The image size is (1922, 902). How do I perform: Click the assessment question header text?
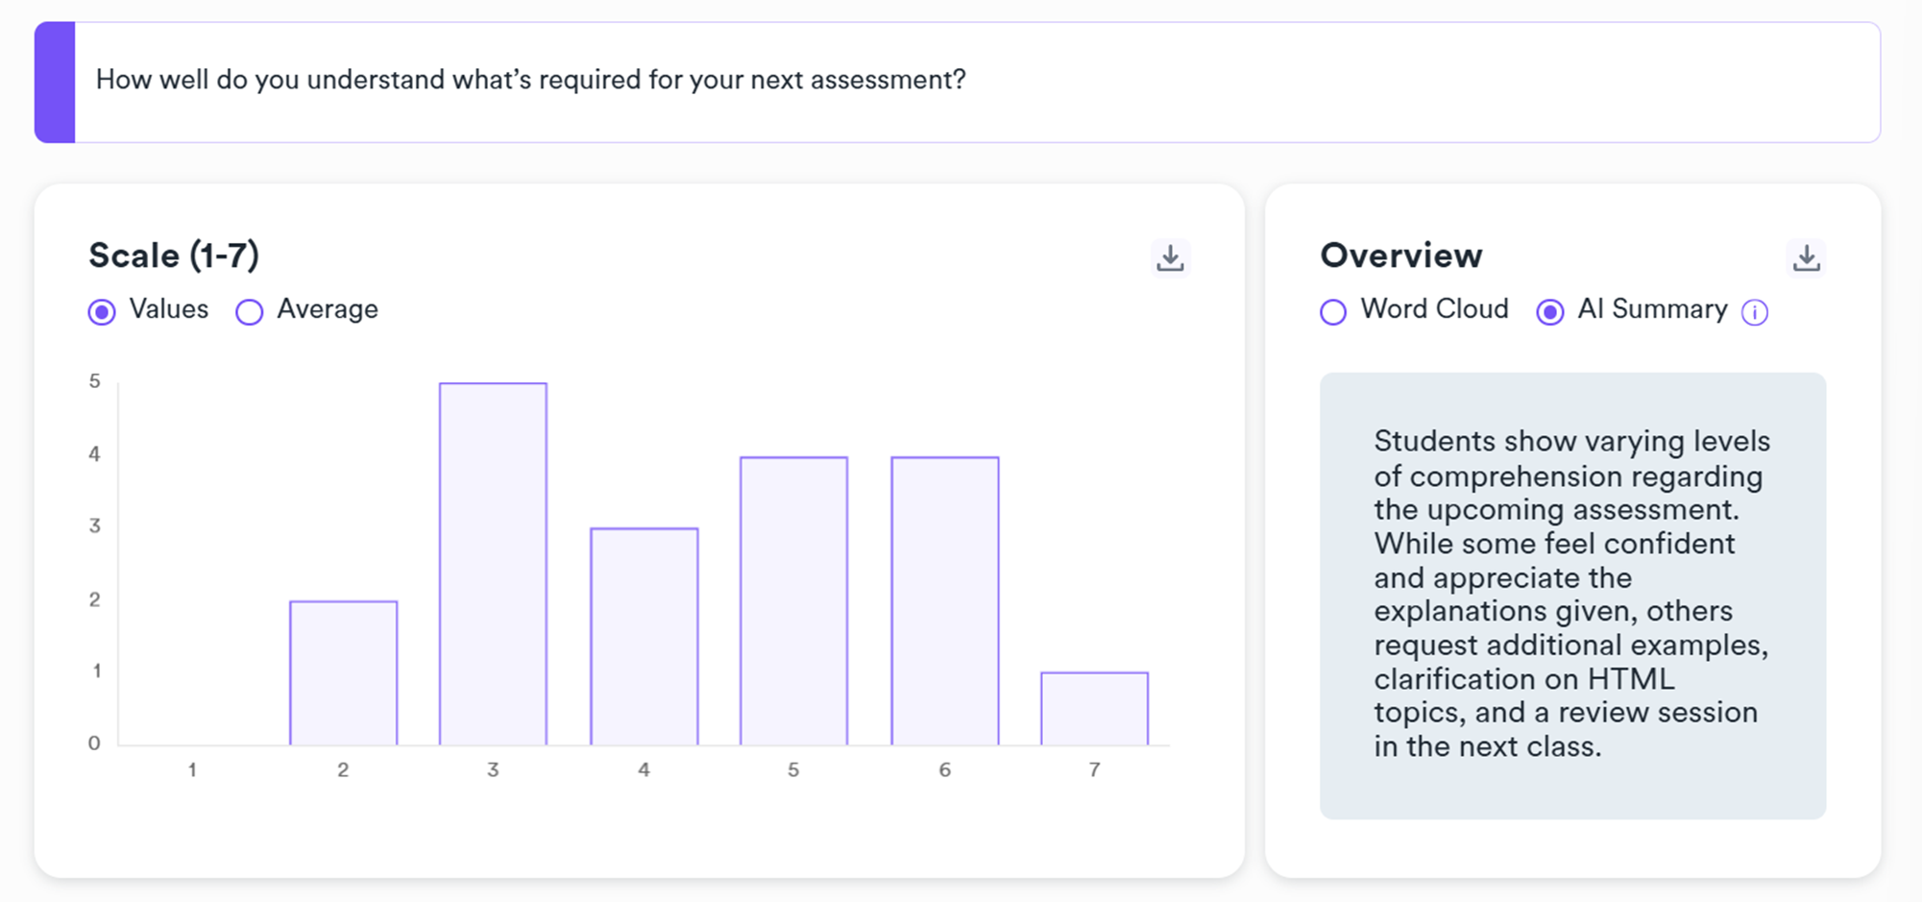pyautogui.click(x=530, y=80)
